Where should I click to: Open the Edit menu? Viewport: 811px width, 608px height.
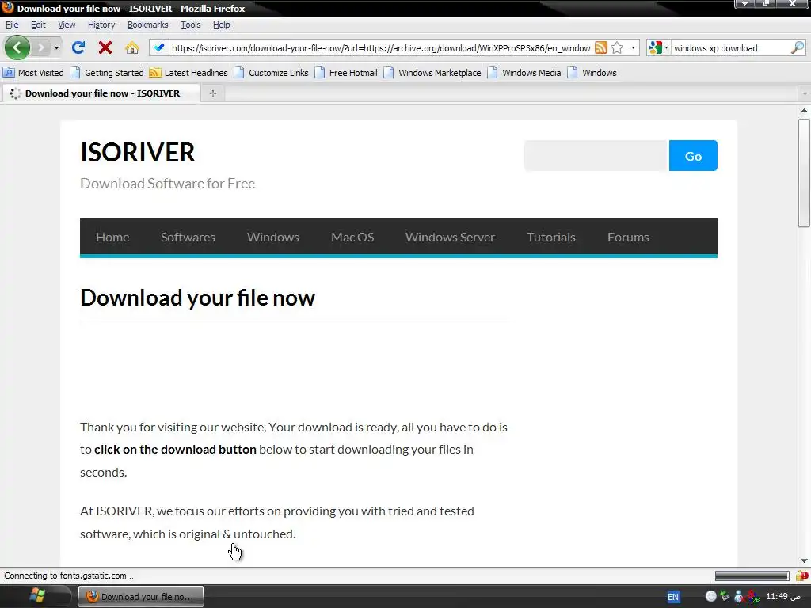(x=38, y=25)
